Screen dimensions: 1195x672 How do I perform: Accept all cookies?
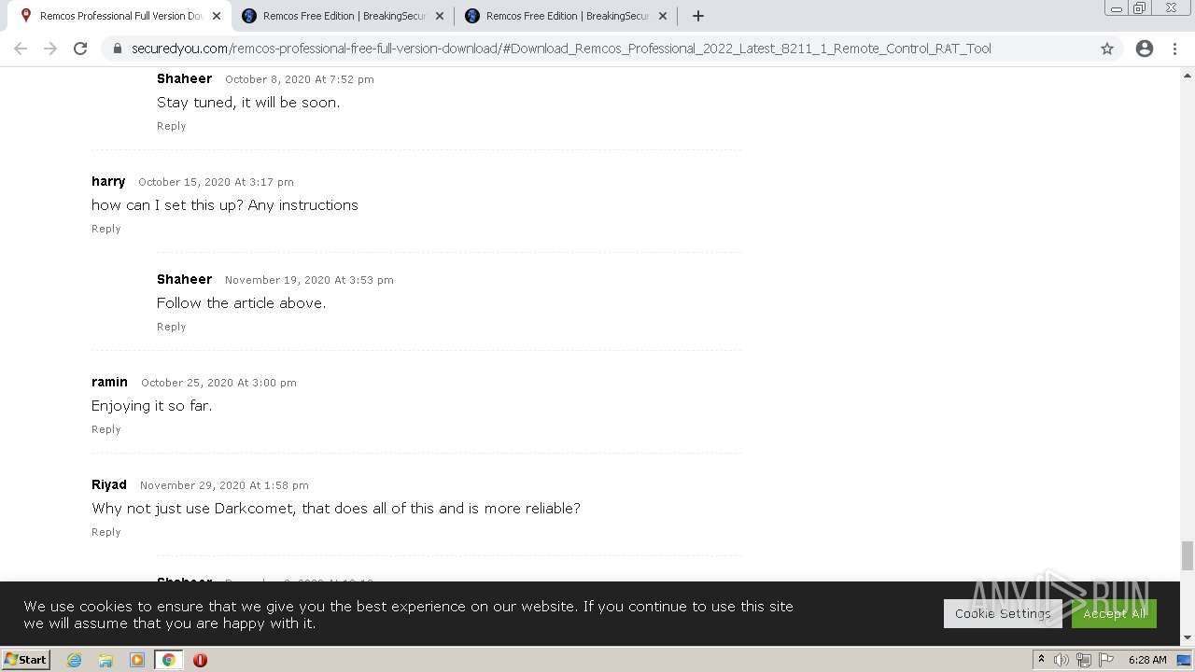point(1114,613)
